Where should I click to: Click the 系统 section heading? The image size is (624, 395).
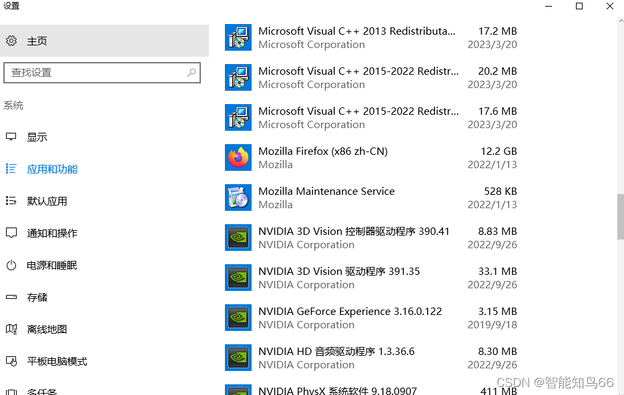(13, 105)
